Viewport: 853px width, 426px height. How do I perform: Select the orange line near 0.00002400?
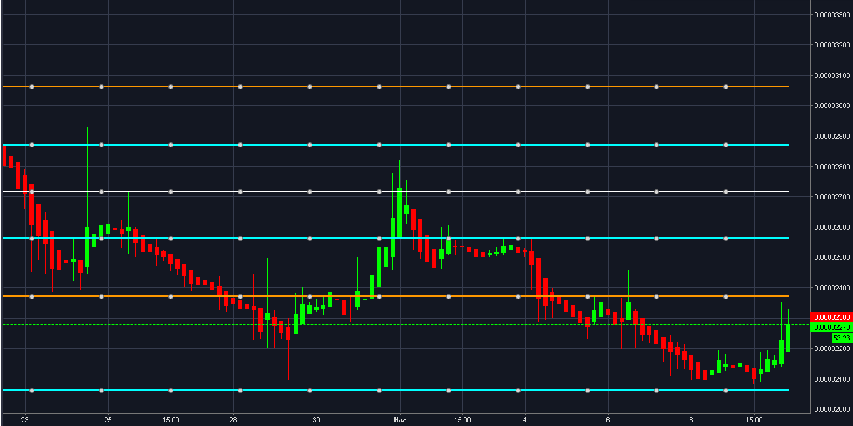coord(396,296)
